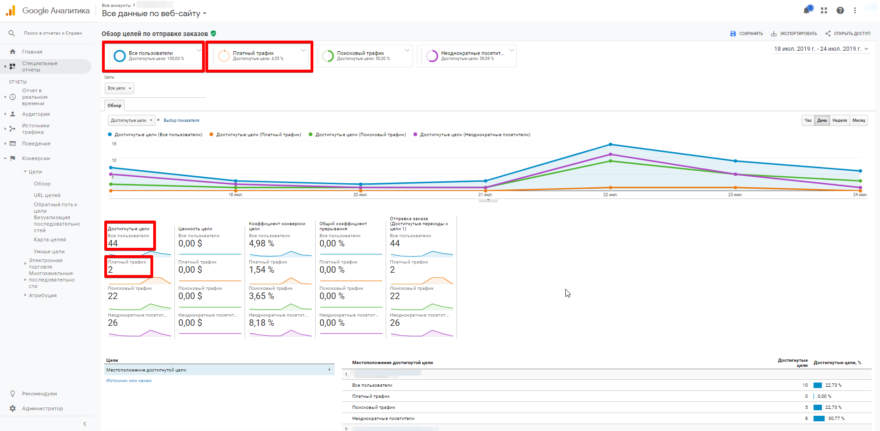Open Обратный путь к цели report
Viewport: 880px width, 431px height.
click(x=55, y=208)
